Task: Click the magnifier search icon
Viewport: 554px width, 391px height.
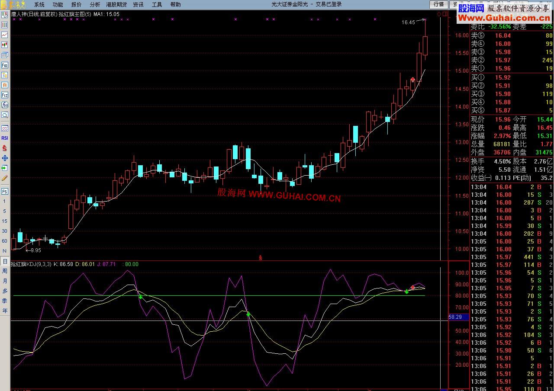Action: pos(5,115)
